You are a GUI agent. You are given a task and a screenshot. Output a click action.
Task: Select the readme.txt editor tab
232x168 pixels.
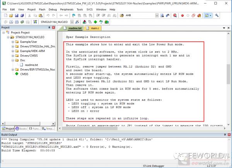[73, 28]
